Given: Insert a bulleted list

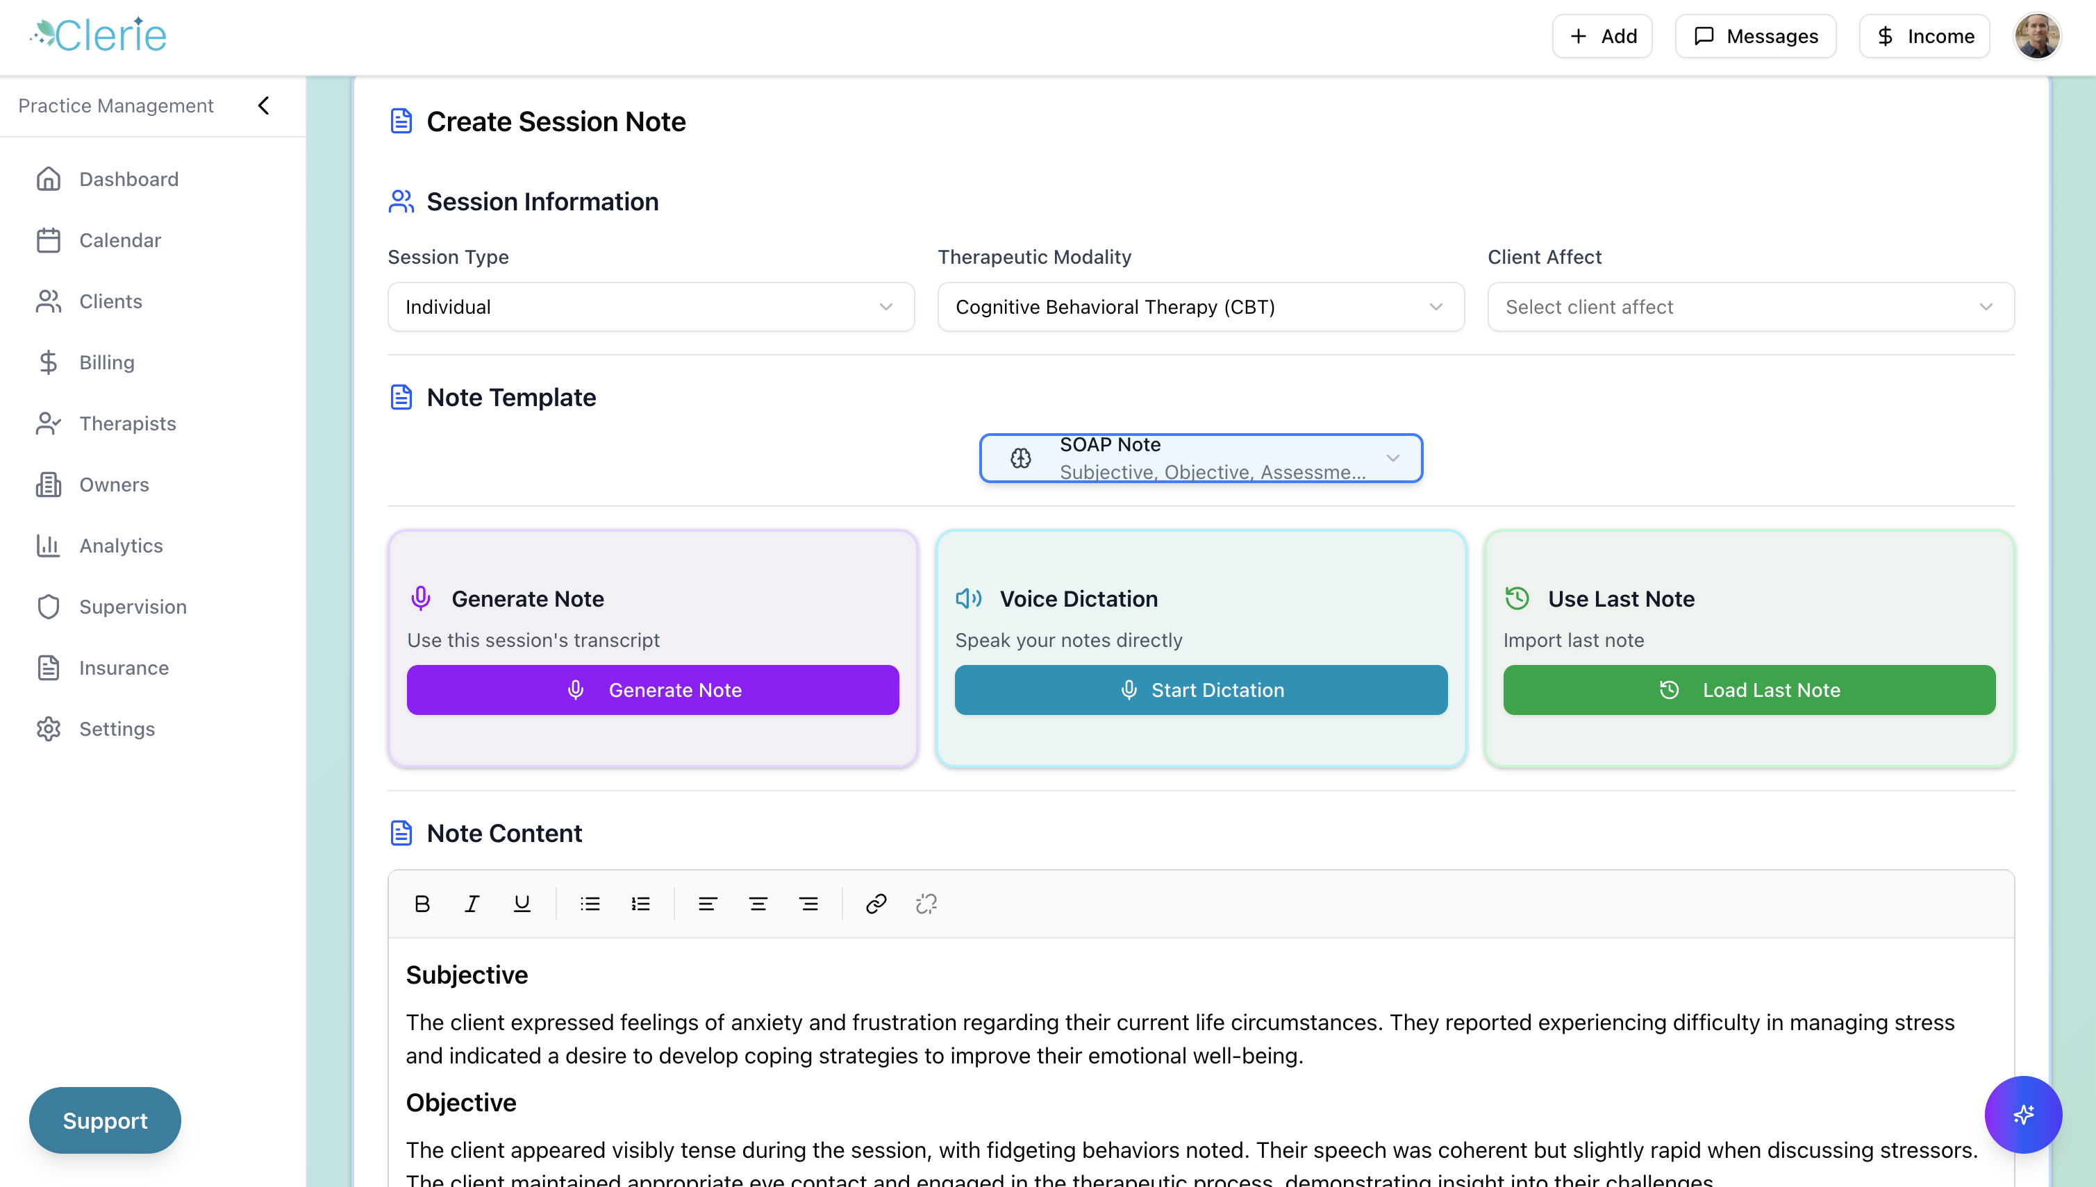Looking at the screenshot, I should tap(590, 903).
